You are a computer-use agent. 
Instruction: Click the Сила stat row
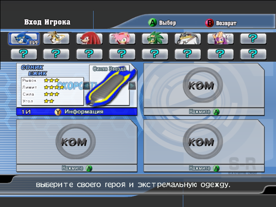tap(41, 94)
